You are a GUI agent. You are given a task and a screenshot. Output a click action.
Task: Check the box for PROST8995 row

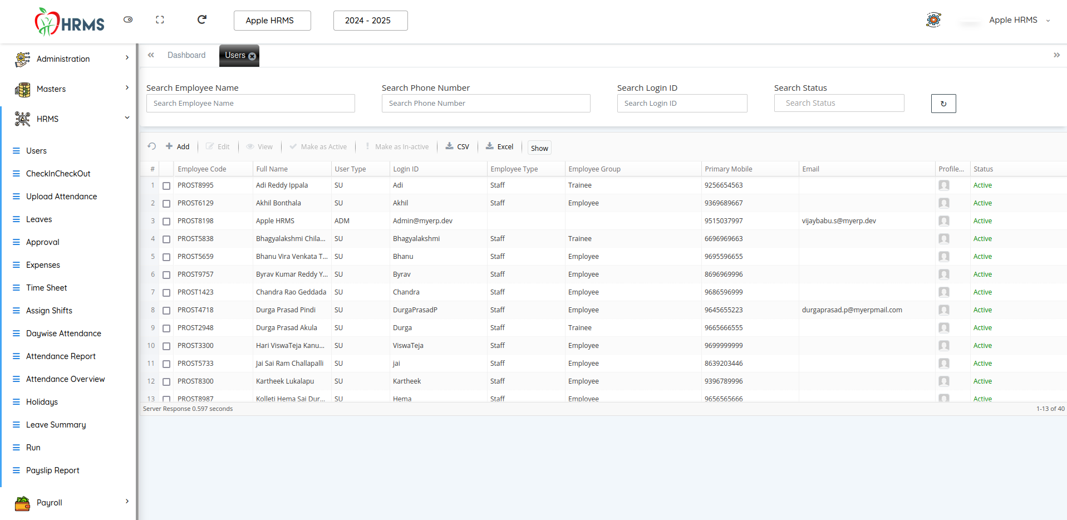tap(166, 186)
